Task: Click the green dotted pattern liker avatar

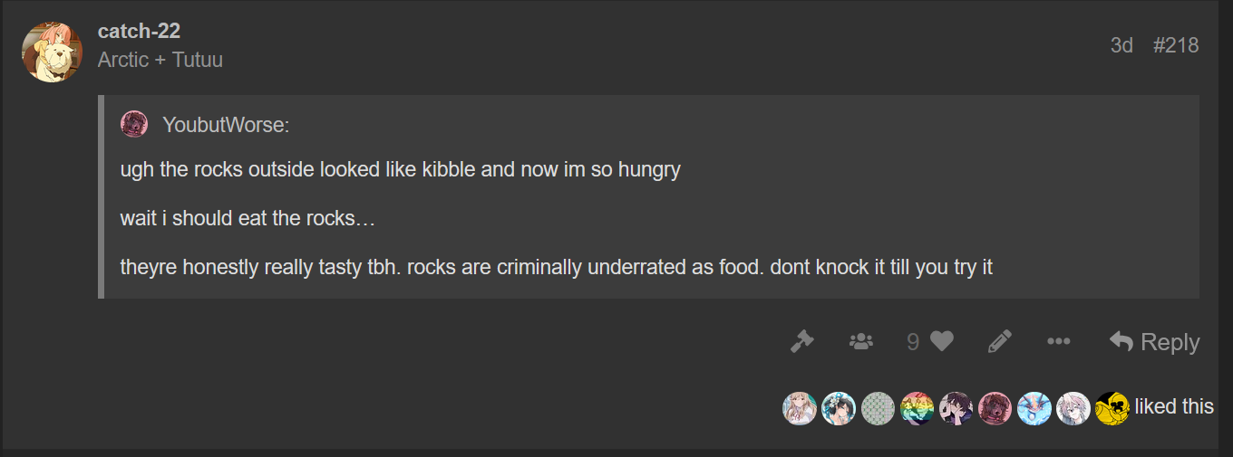Action: pos(878,408)
